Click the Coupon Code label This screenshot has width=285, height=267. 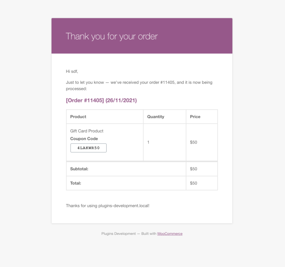(x=84, y=139)
